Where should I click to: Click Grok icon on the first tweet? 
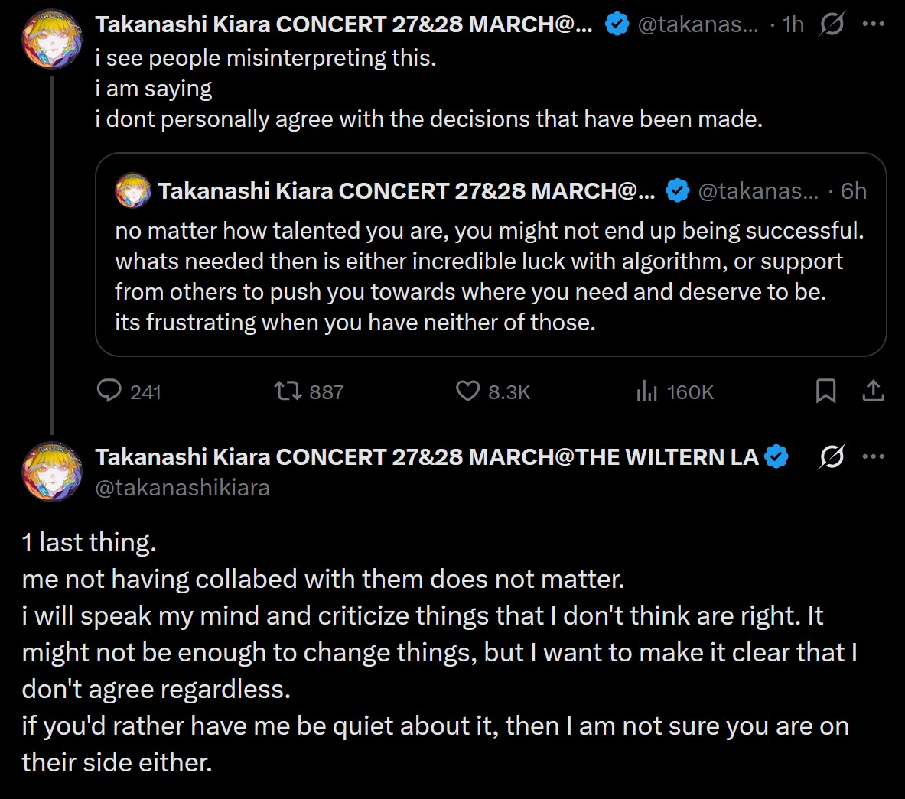832,24
